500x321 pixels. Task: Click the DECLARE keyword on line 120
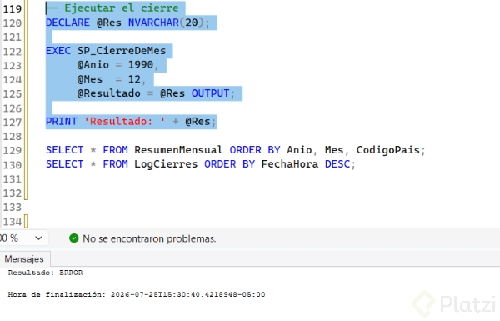(67, 23)
